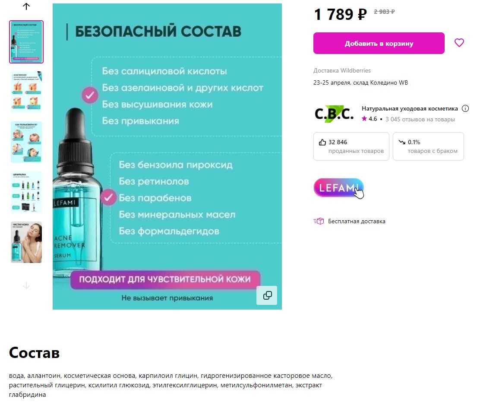Open similar products via copy icon on image

click(267, 295)
